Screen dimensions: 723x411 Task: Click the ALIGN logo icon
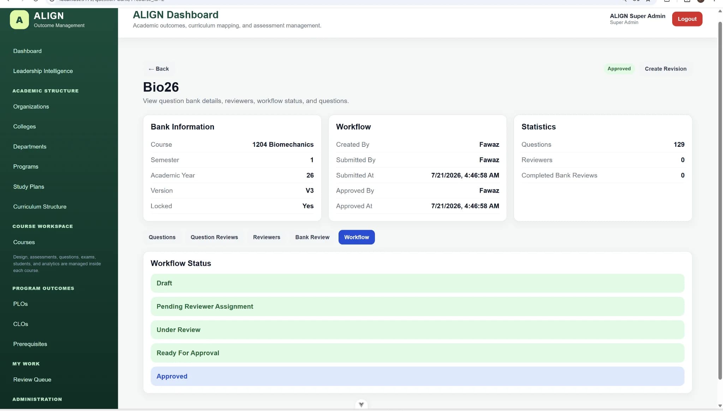(x=19, y=20)
